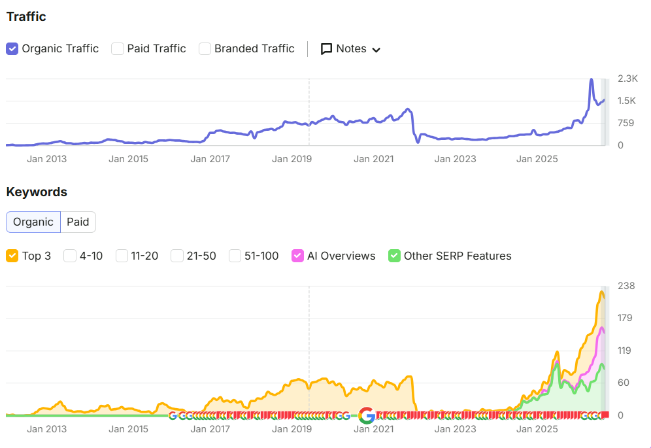Click the 179 axis value
Image resolution: width=651 pixels, height=448 pixels.
point(625,318)
